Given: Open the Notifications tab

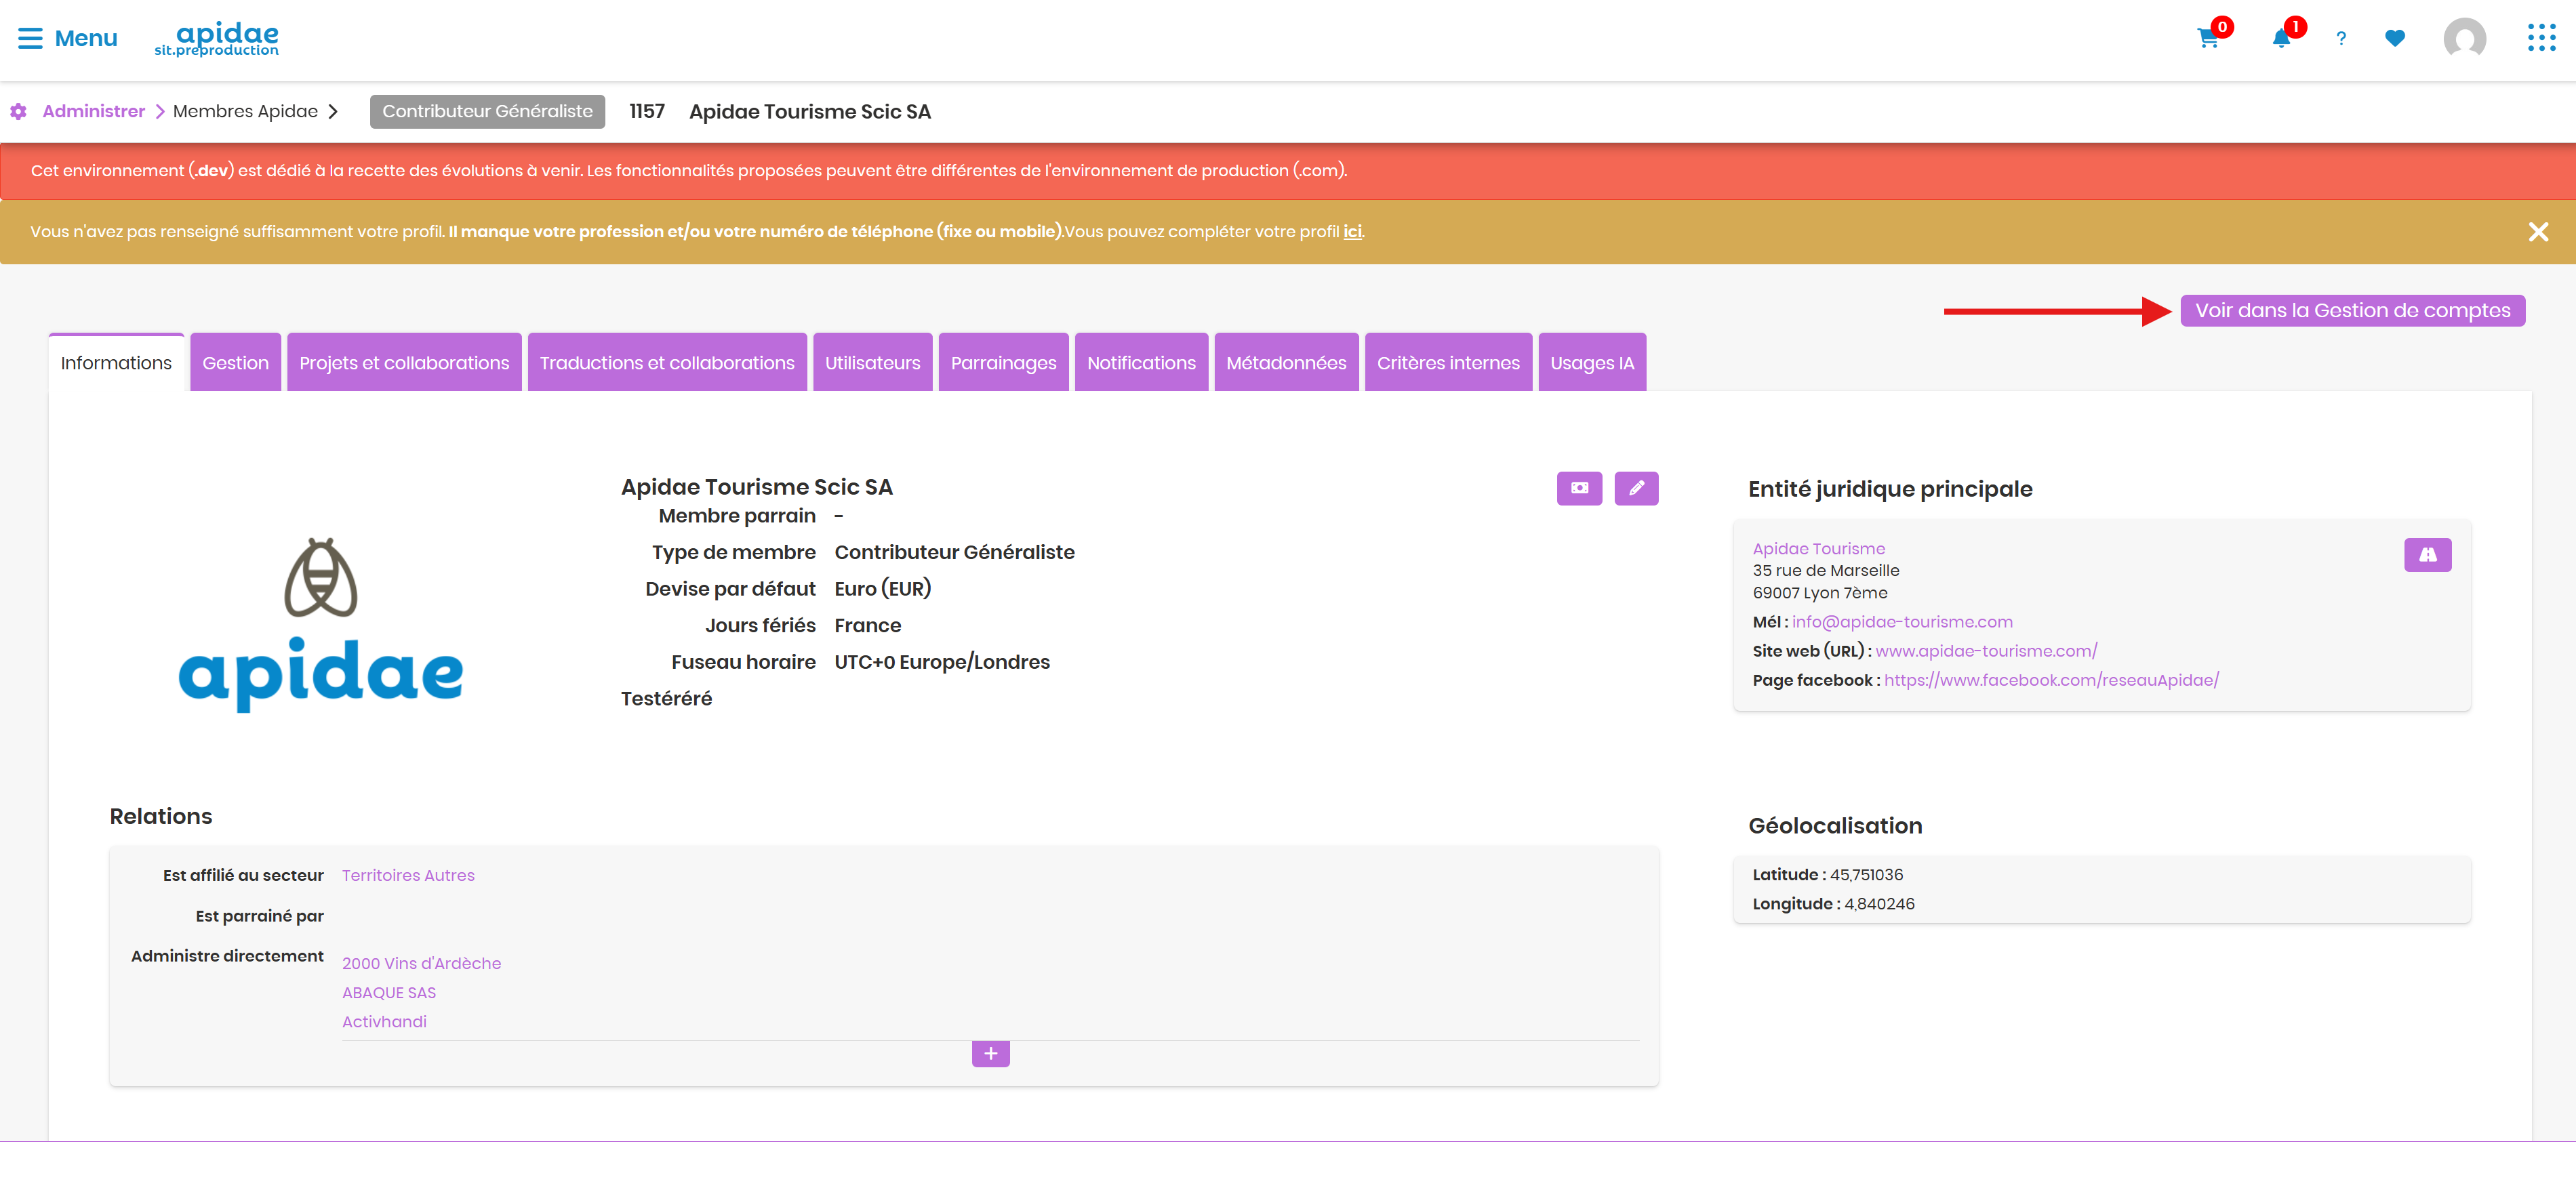Looking at the screenshot, I should tap(1141, 362).
